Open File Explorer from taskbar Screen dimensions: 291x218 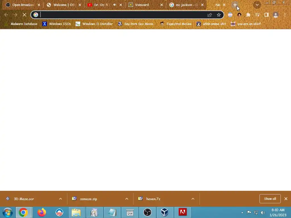click(x=76, y=212)
